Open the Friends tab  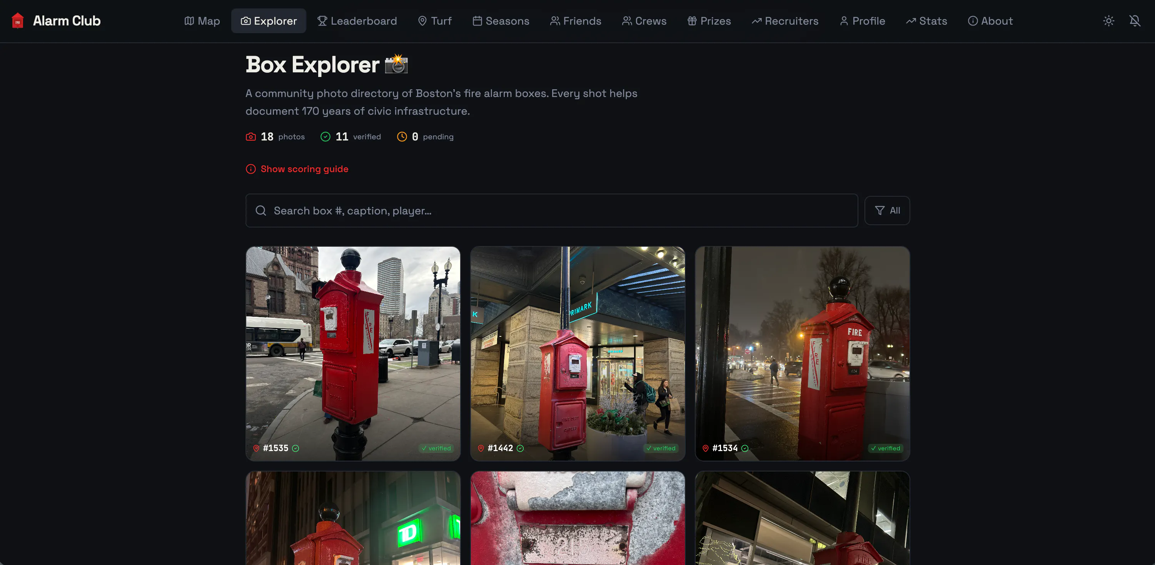[x=575, y=21]
